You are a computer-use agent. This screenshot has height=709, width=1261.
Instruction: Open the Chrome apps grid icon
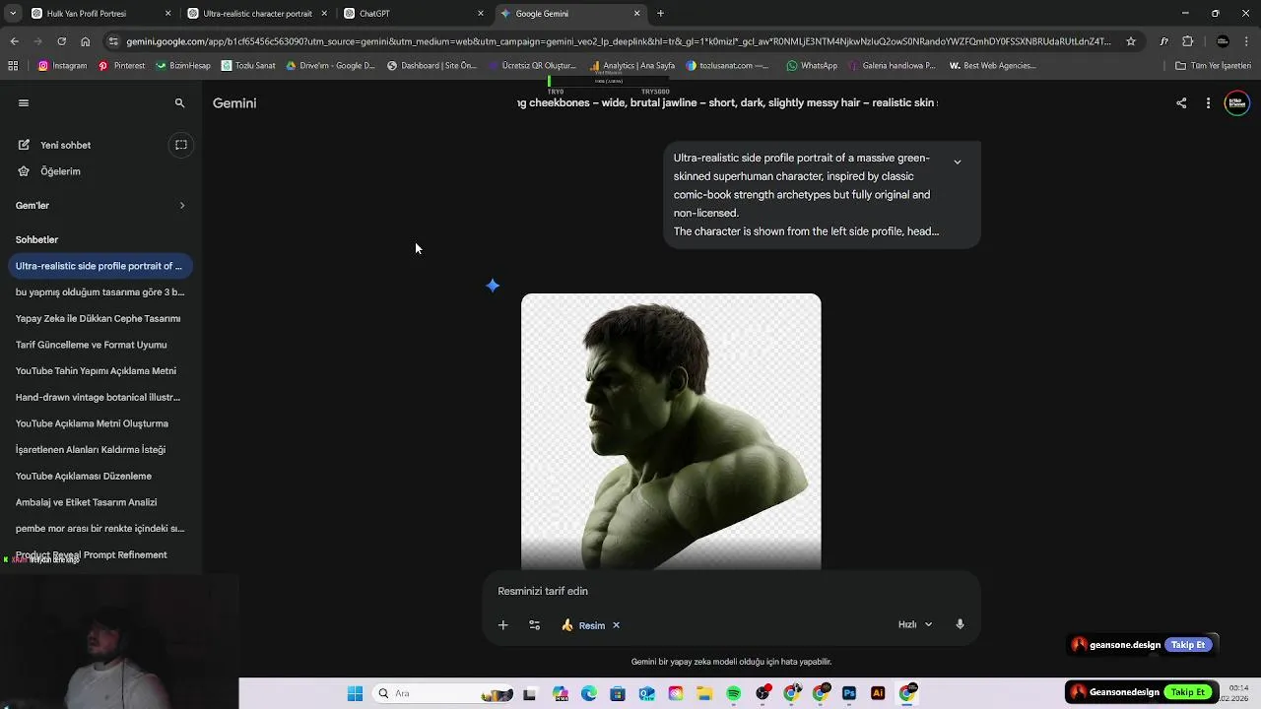coord(13,66)
